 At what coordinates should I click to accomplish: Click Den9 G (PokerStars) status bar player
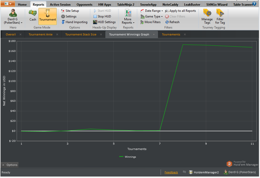(240, 172)
